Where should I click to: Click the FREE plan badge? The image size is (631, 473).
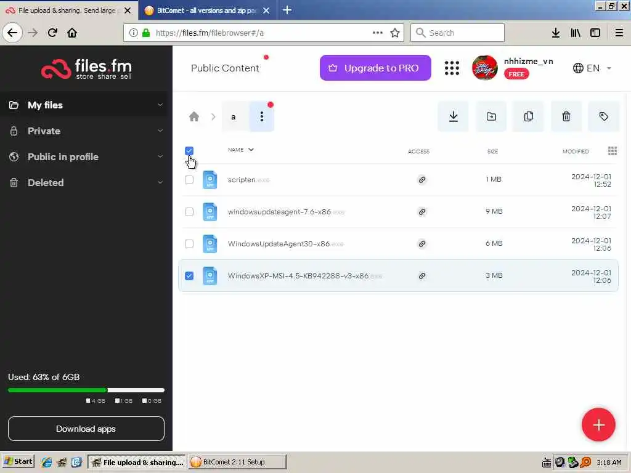[x=516, y=74]
